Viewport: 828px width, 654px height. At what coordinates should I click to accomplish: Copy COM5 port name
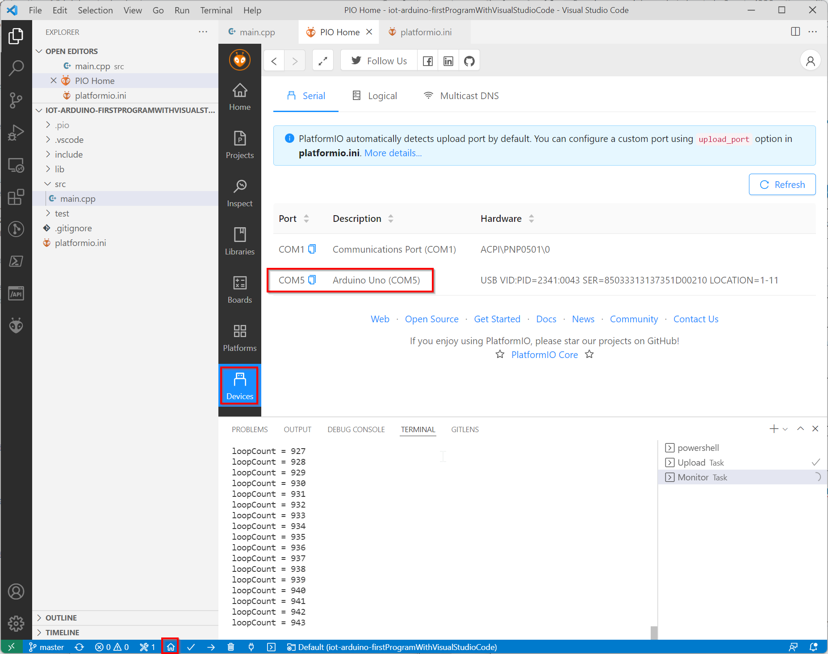pyautogui.click(x=312, y=280)
